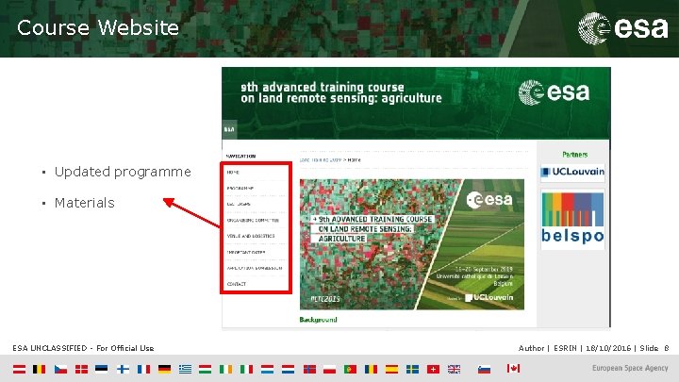The image size is (679, 382).
Task: Click the Greece flag icon
Action: 186,369
